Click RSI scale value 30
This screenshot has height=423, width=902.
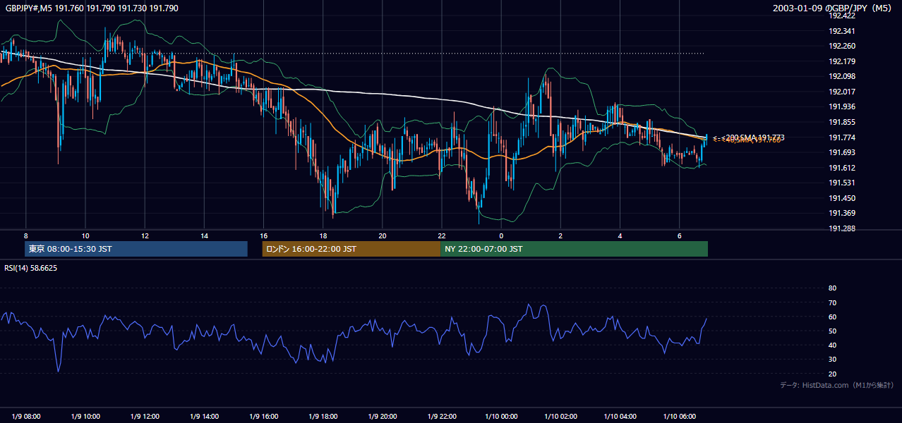(832, 360)
